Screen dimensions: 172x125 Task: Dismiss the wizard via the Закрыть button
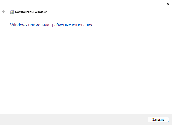(158, 120)
